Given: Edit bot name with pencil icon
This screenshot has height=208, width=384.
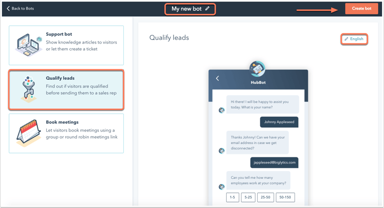Looking at the screenshot, I should (208, 9).
